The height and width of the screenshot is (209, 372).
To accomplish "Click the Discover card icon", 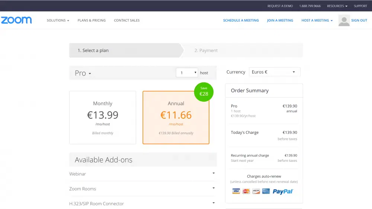I will click(x=256, y=191).
